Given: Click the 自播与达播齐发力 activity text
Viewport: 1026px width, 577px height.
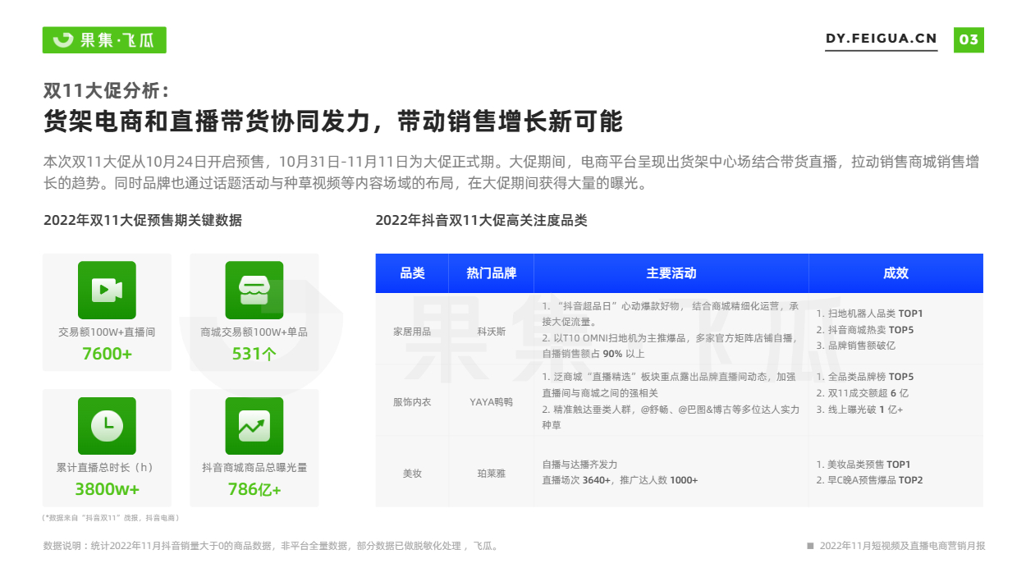Looking at the screenshot, I should (x=579, y=464).
